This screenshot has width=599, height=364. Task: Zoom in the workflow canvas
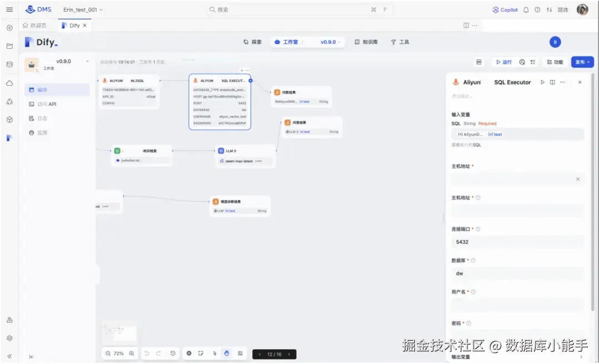point(131,353)
